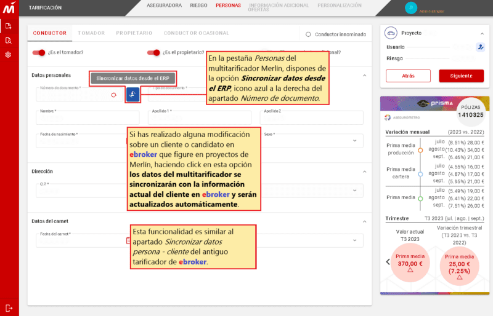Click the Prisma logo banner
The image size is (493, 316).
(435, 103)
